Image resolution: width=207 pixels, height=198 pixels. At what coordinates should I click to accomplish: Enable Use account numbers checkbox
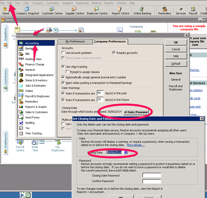tap(63, 53)
